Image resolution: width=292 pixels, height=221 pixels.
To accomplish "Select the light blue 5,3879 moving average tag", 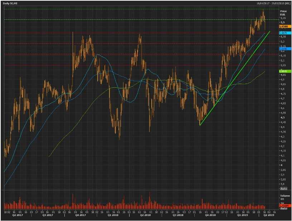I will click(x=285, y=33).
